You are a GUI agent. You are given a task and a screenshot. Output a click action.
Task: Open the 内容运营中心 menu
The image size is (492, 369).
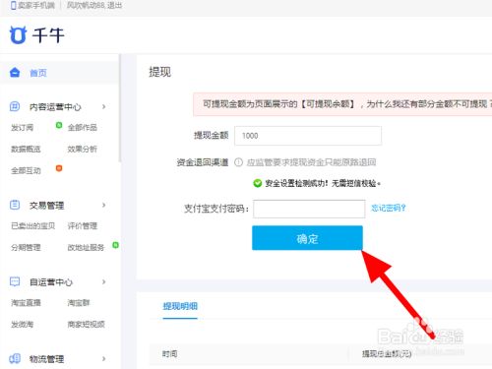click(x=55, y=107)
